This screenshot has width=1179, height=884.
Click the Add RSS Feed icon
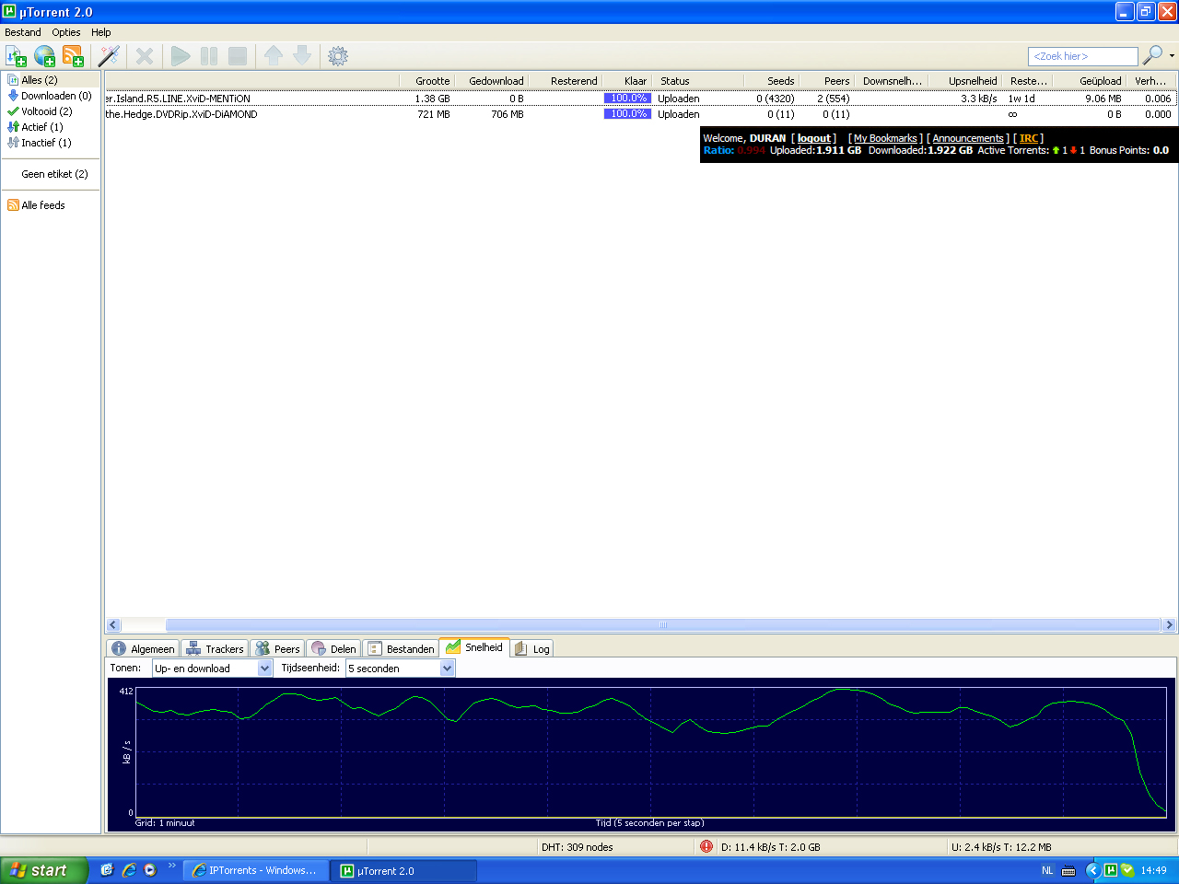73,56
